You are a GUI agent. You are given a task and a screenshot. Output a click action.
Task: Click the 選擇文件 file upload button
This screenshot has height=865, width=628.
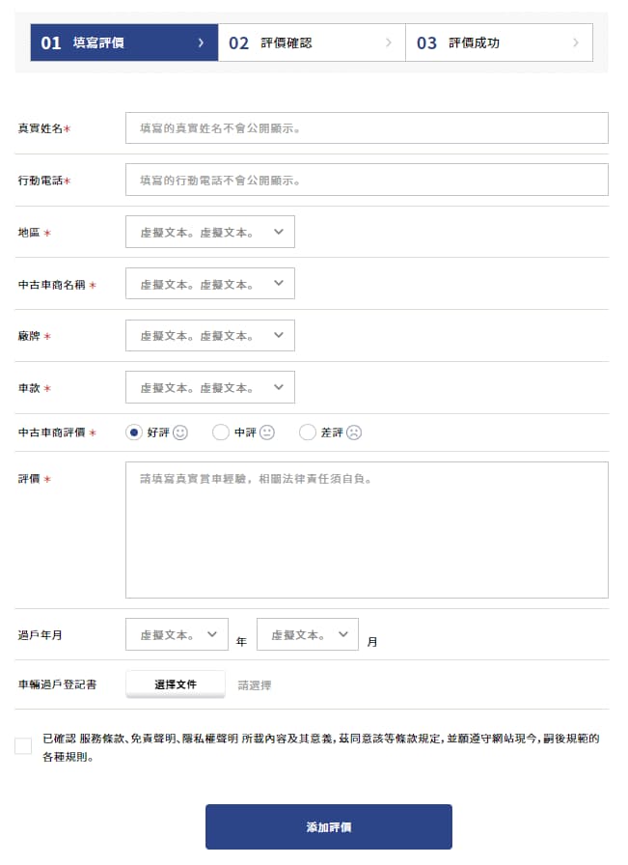click(x=176, y=684)
